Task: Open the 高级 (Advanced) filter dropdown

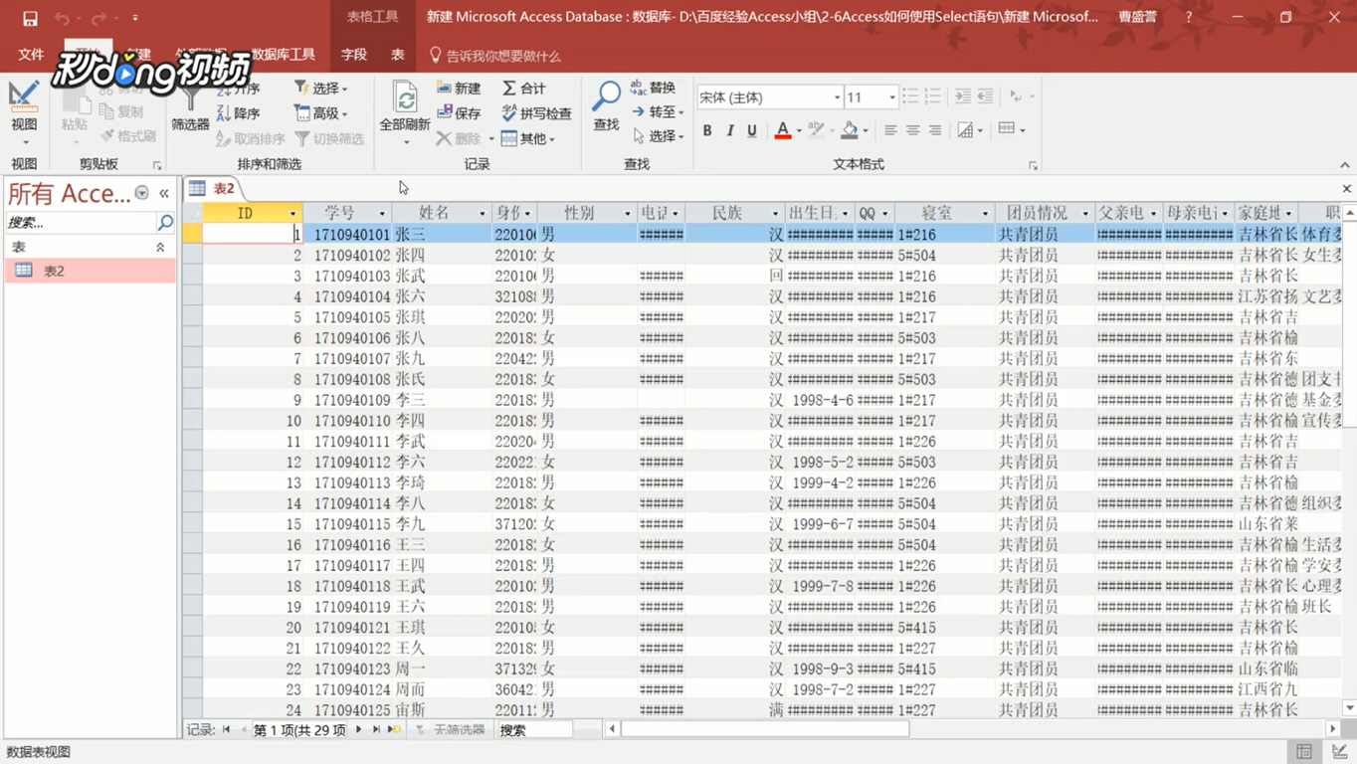Action: click(321, 113)
